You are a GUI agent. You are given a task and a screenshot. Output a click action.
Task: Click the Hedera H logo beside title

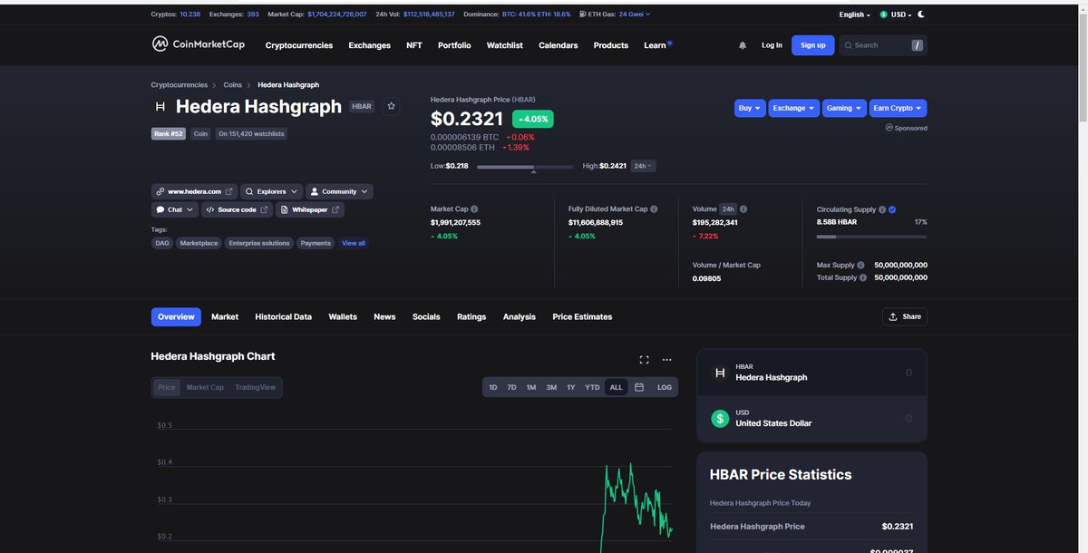coord(160,106)
